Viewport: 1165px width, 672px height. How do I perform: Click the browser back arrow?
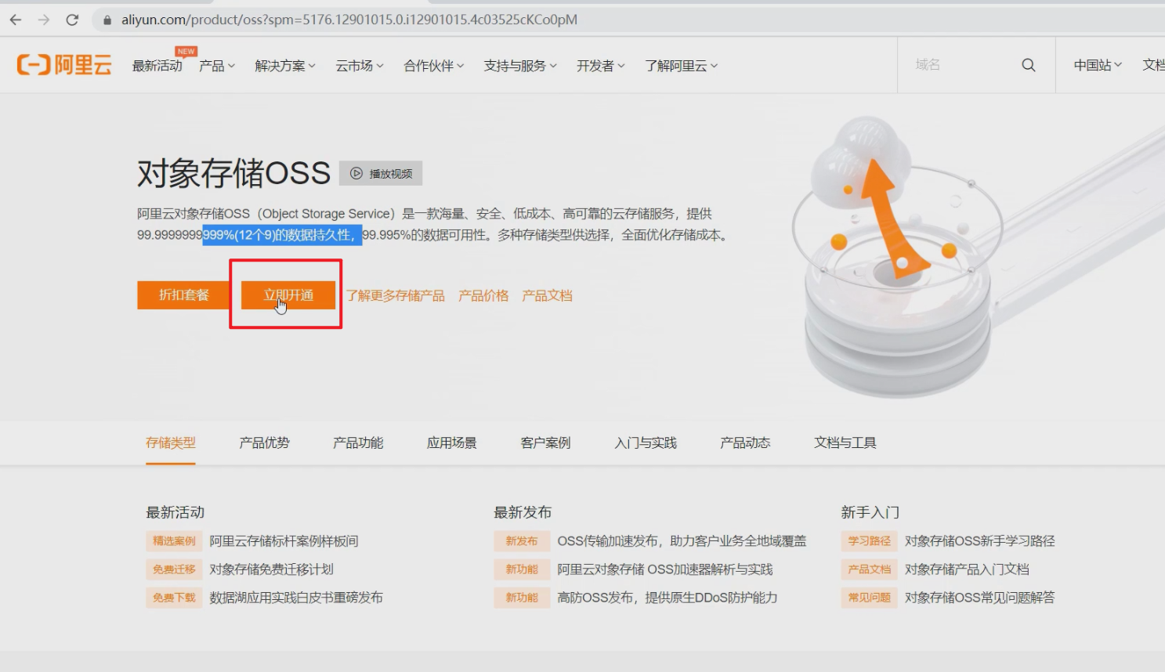16,20
